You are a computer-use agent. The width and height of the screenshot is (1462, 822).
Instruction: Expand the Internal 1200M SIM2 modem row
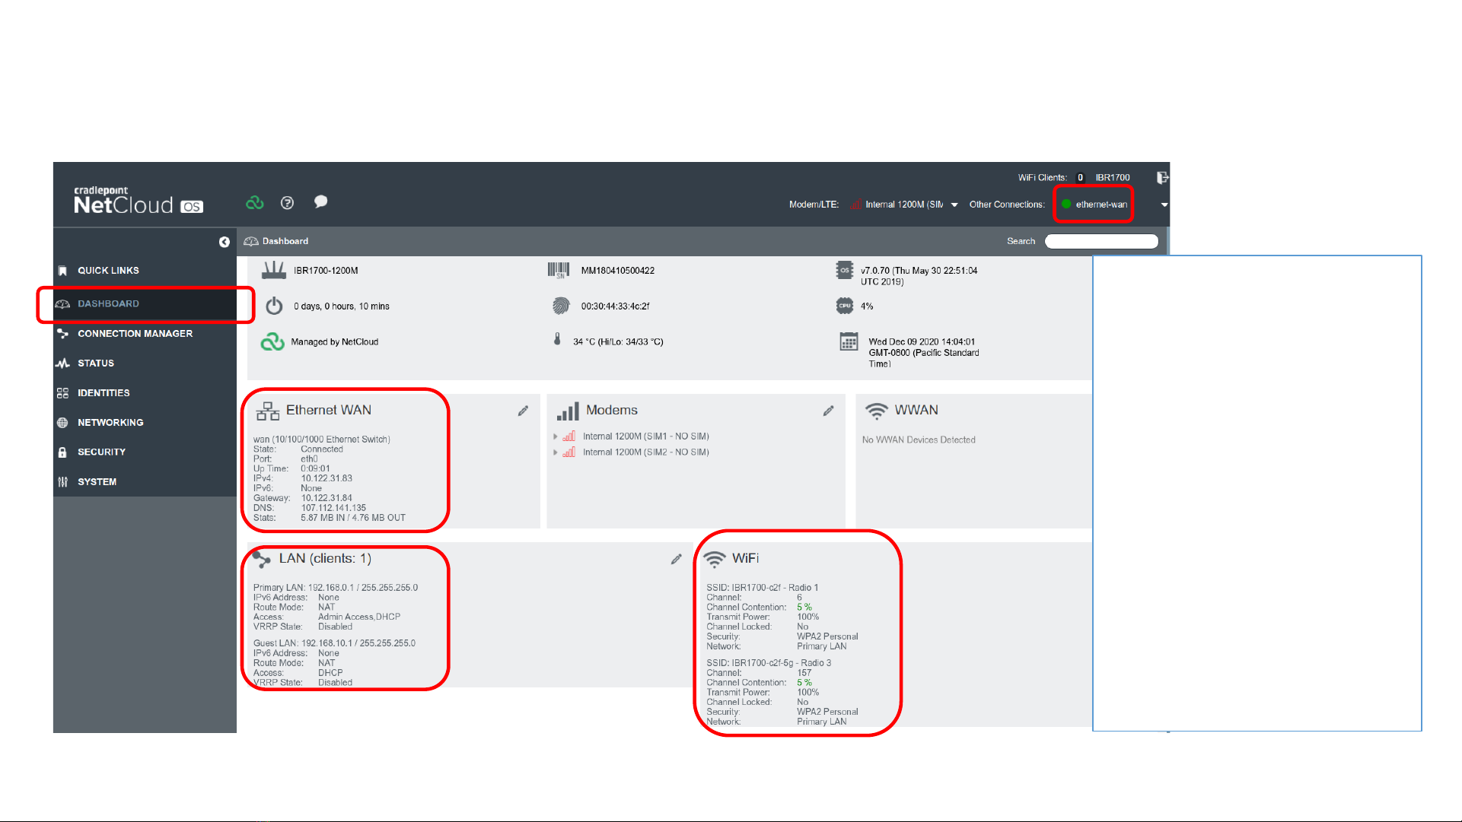[556, 452]
